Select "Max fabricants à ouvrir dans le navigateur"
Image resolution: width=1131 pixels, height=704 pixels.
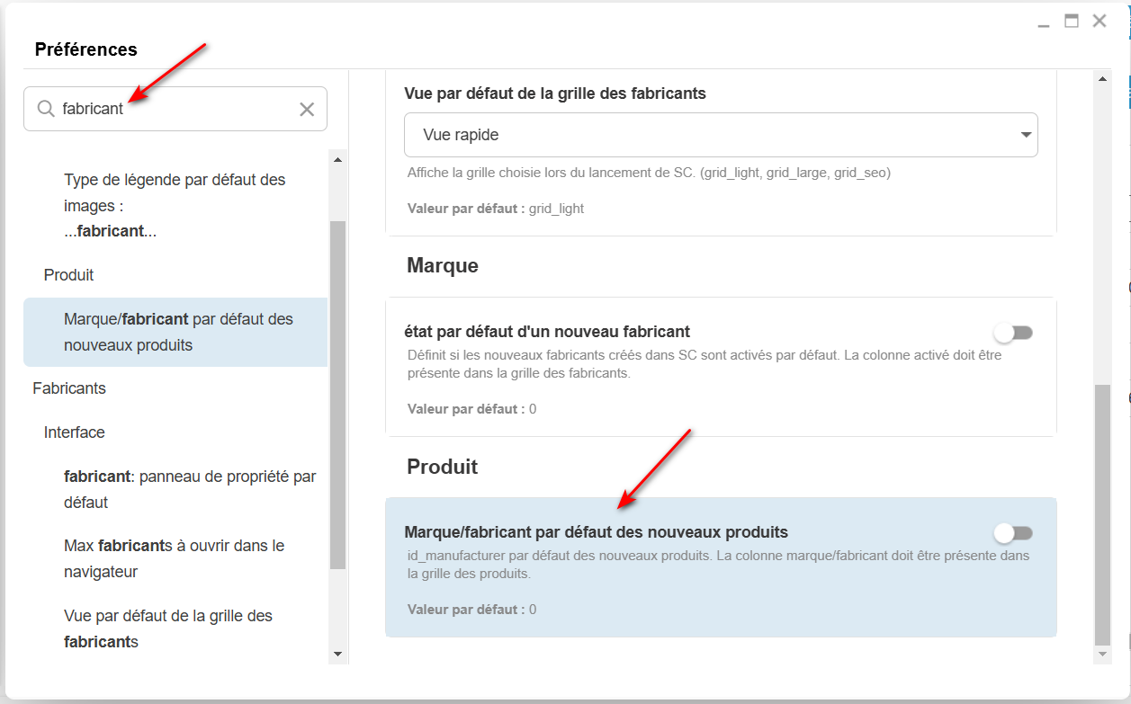[x=174, y=558]
